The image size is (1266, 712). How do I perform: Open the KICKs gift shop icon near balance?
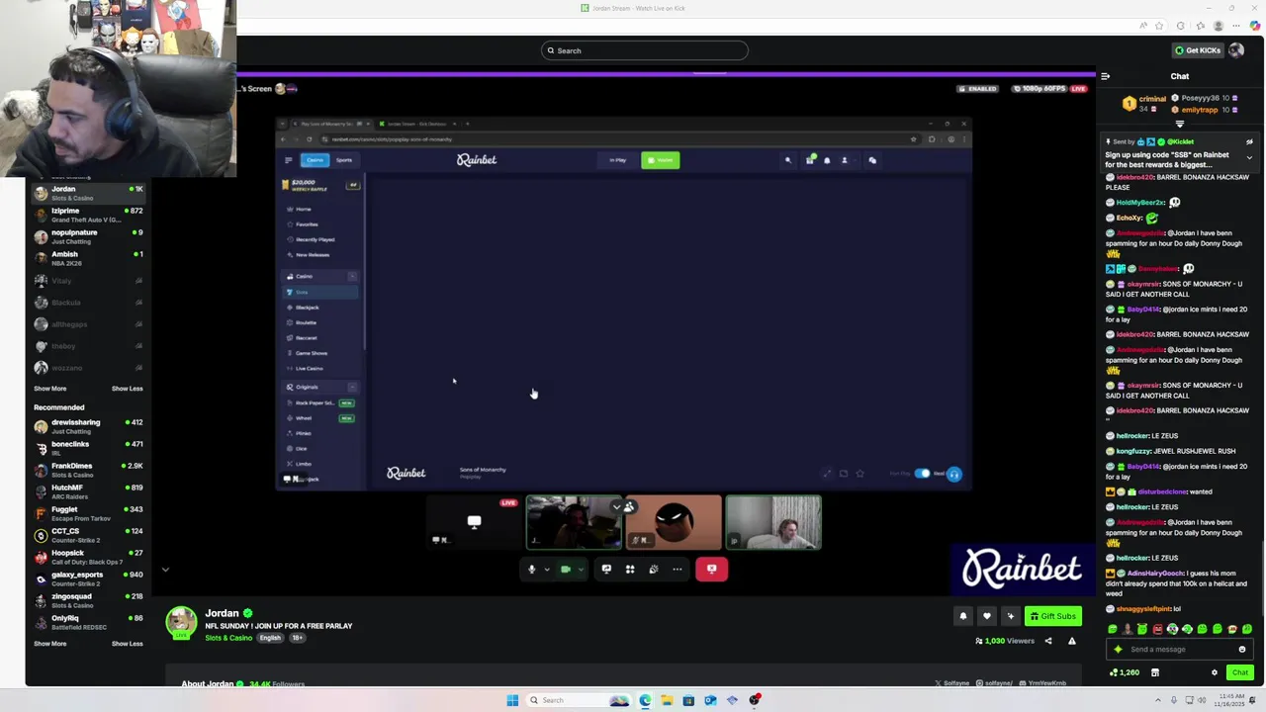[1154, 672]
